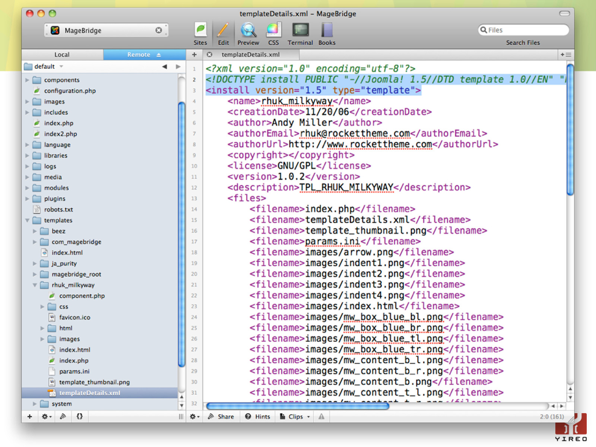596x447 pixels.
Task: Click the Share button
Action: point(221,416)
